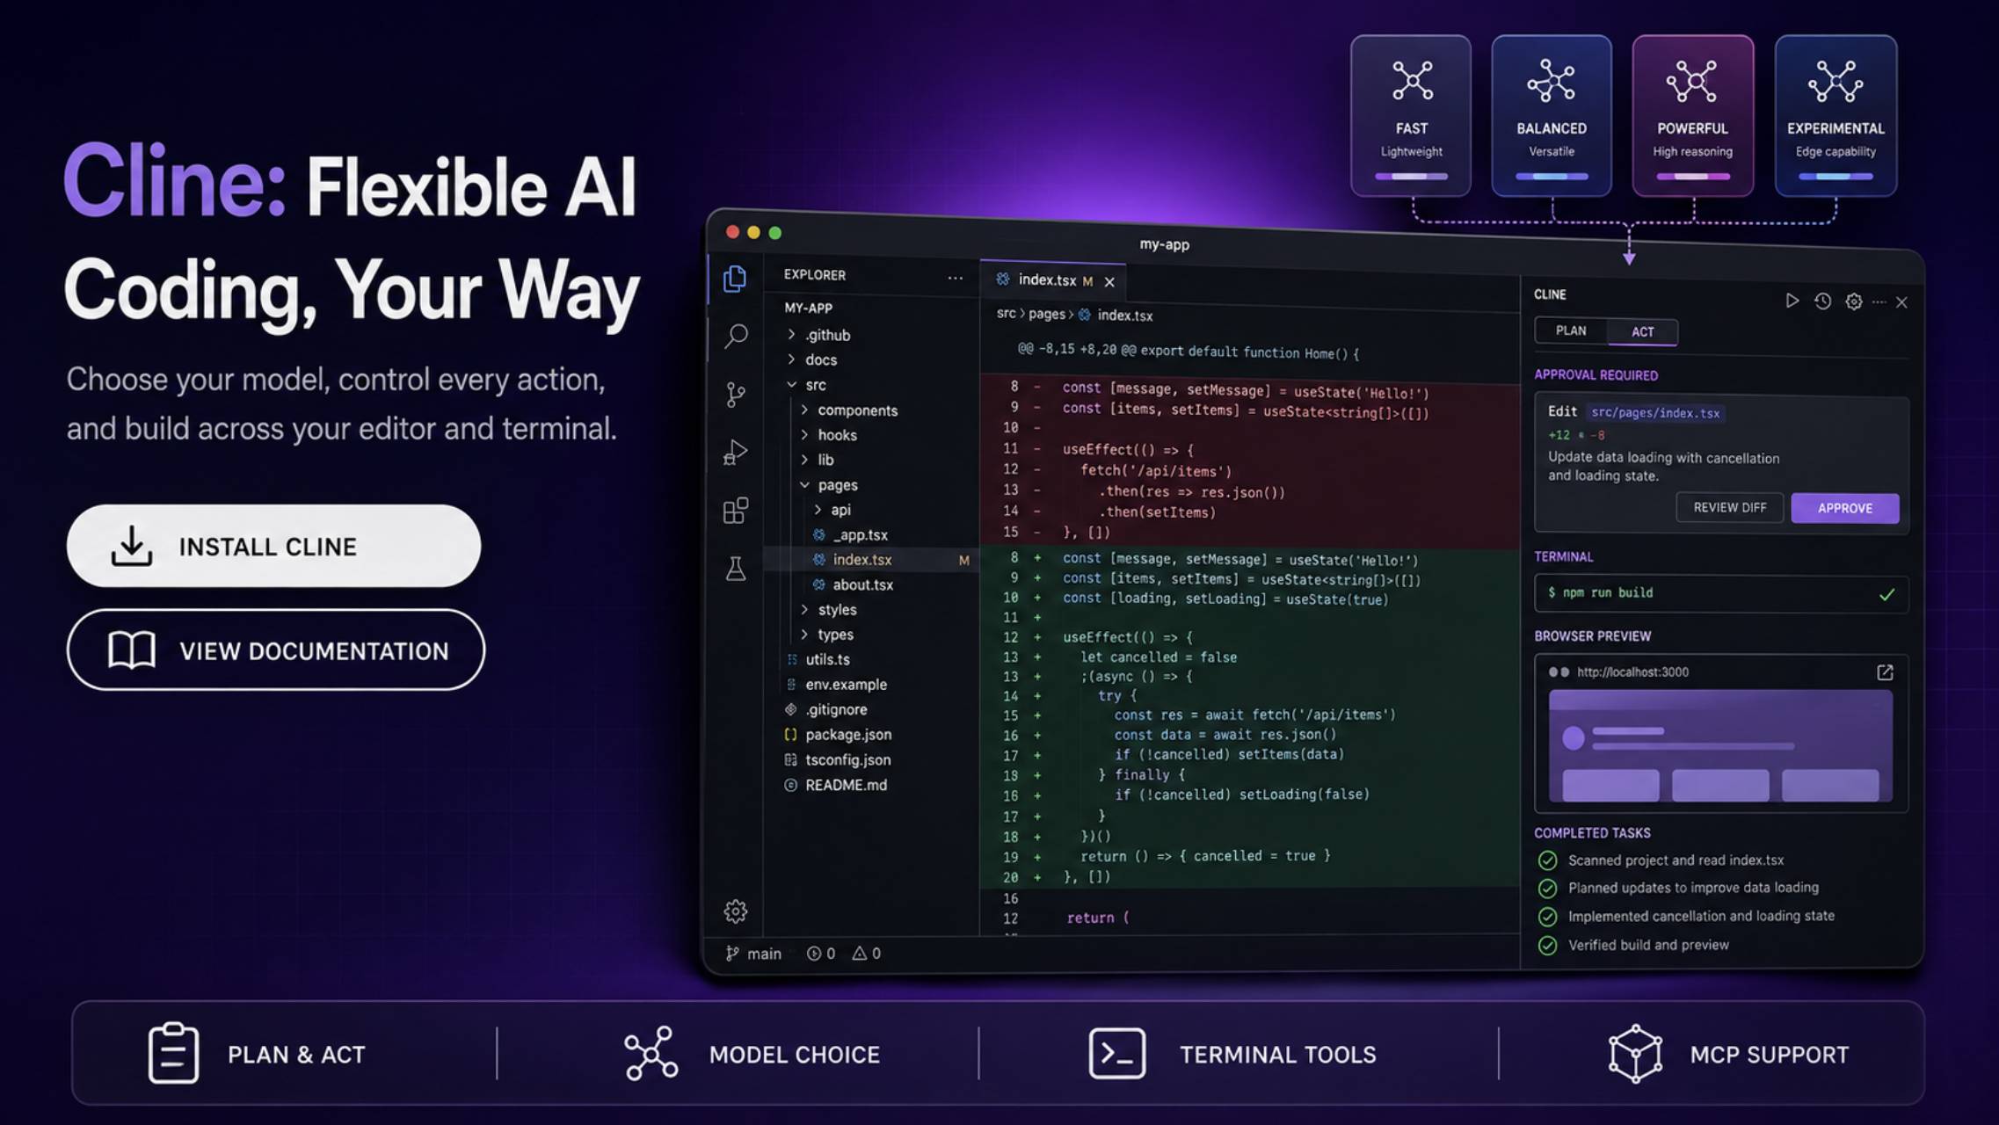
Task: Open the history clock icon in Cline panel
Action: tap(1823, 301)
